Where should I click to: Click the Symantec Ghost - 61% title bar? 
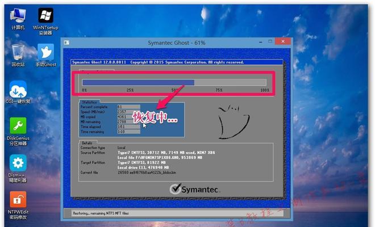click(177, 43)
